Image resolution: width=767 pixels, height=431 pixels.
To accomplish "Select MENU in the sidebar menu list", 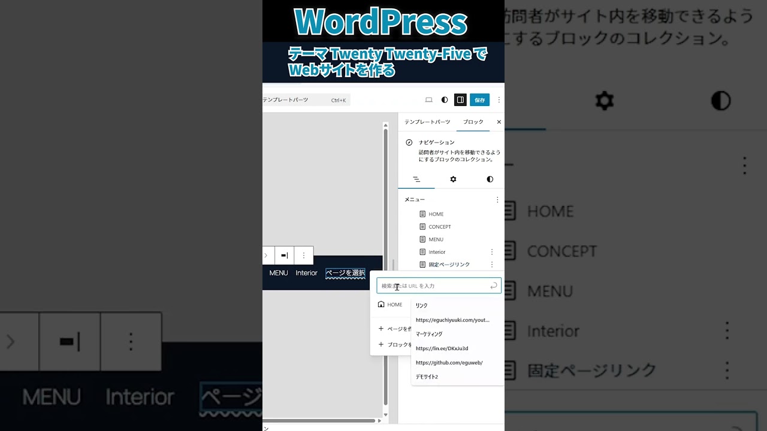I will click(x=436, y=239).
